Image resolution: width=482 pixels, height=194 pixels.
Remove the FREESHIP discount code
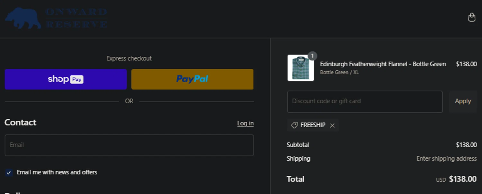[x=332, y=125]
